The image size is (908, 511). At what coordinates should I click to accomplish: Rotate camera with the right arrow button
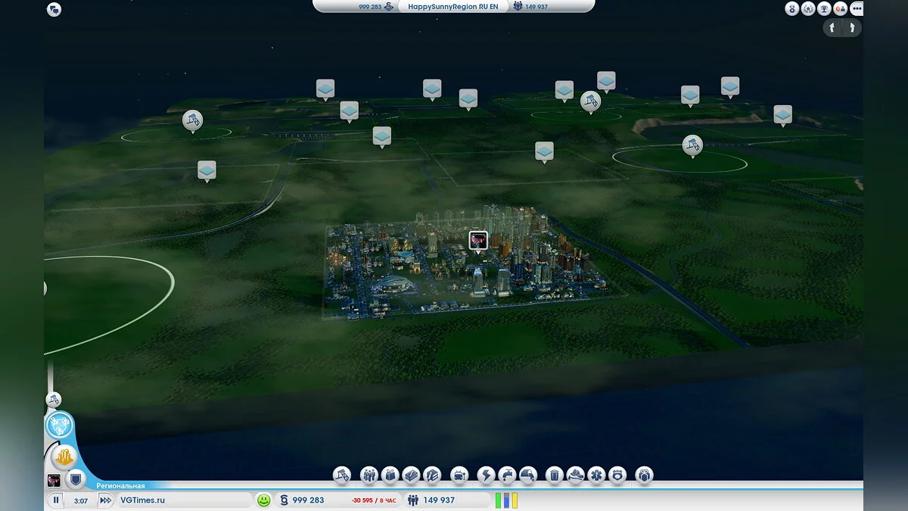851,28
